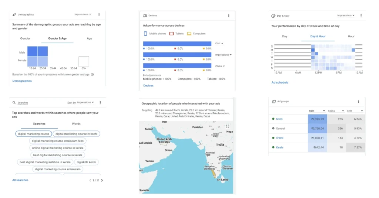Expand Sort by Impressions dropdown in Searches
The image size is (379, 198).
(x=81, y=102)
